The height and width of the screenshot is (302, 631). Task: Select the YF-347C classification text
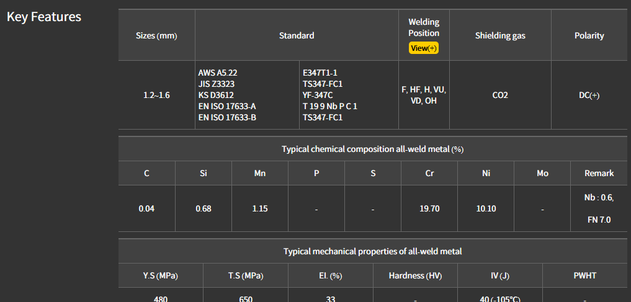pos(318,95)
